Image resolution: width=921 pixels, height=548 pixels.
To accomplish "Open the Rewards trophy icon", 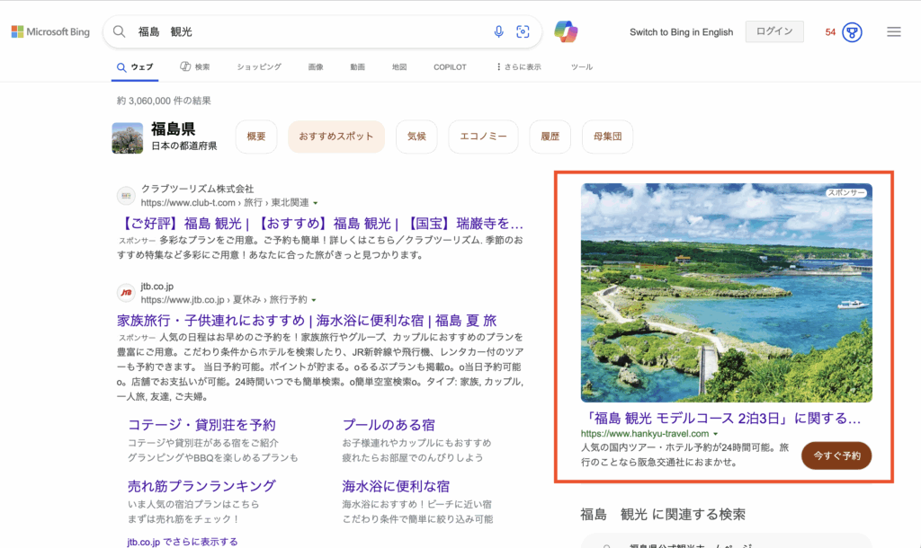I will 853,32.
